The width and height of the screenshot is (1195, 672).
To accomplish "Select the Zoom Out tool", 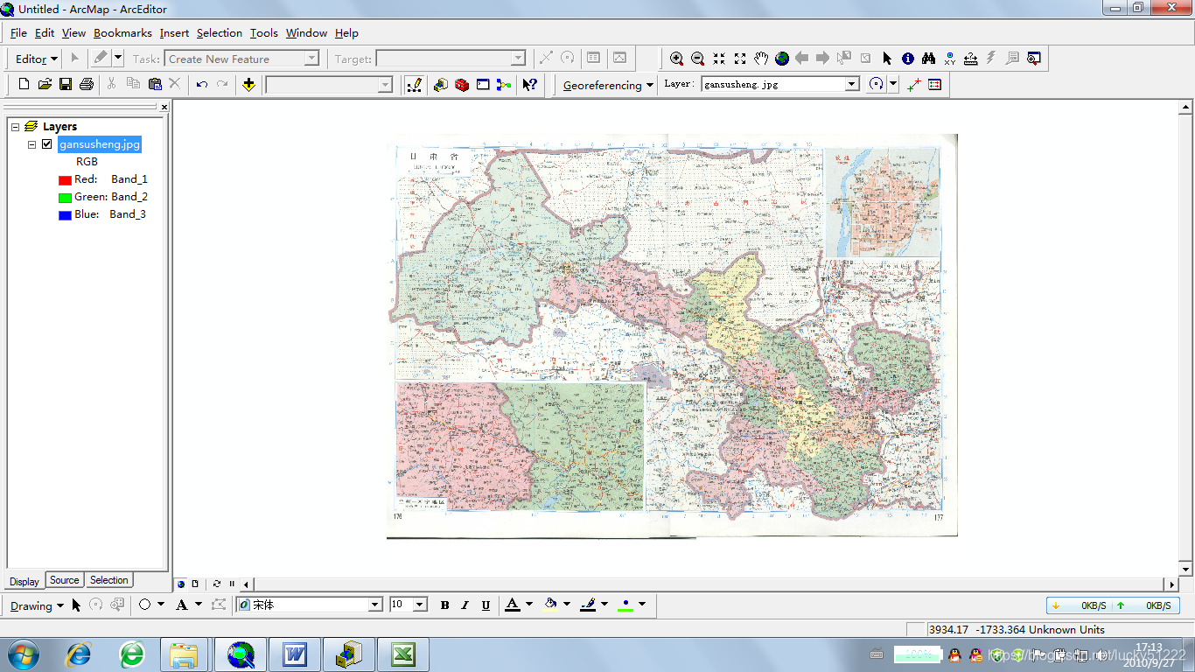I will [x=697, y=59].
